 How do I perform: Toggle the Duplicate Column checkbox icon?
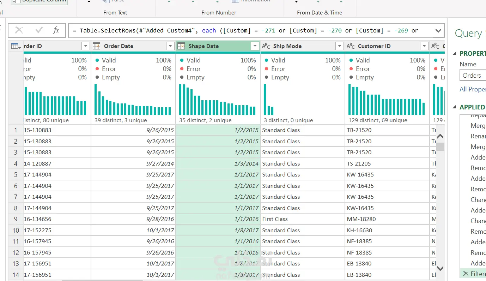click(17, 1)
